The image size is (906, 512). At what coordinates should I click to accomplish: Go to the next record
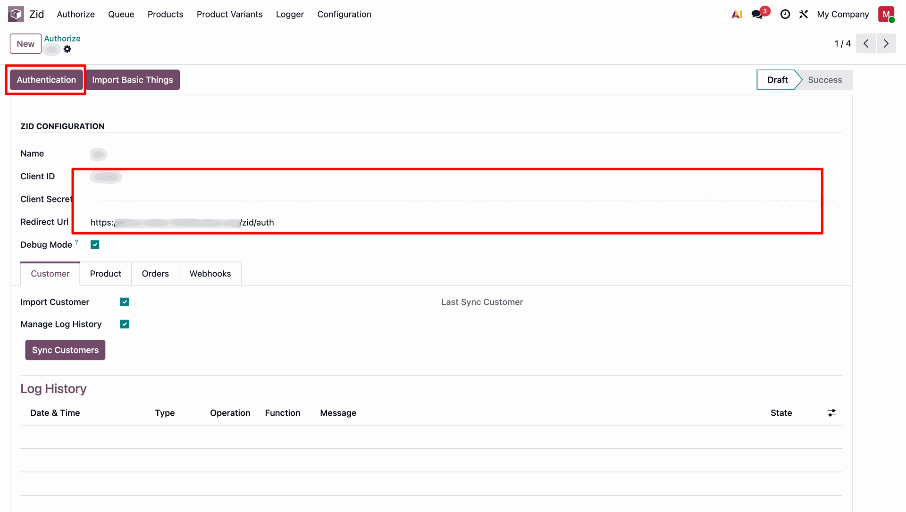tap(886, 43)
